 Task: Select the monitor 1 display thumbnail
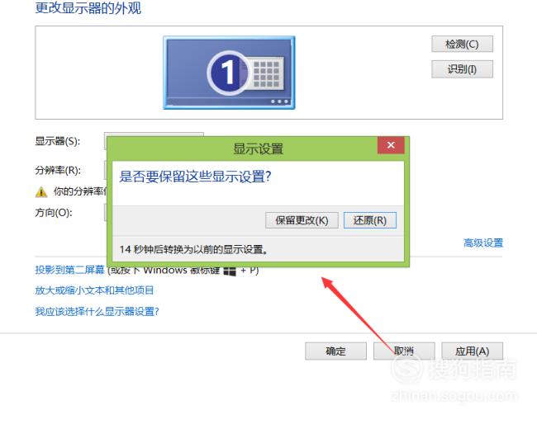click(229, 73)
